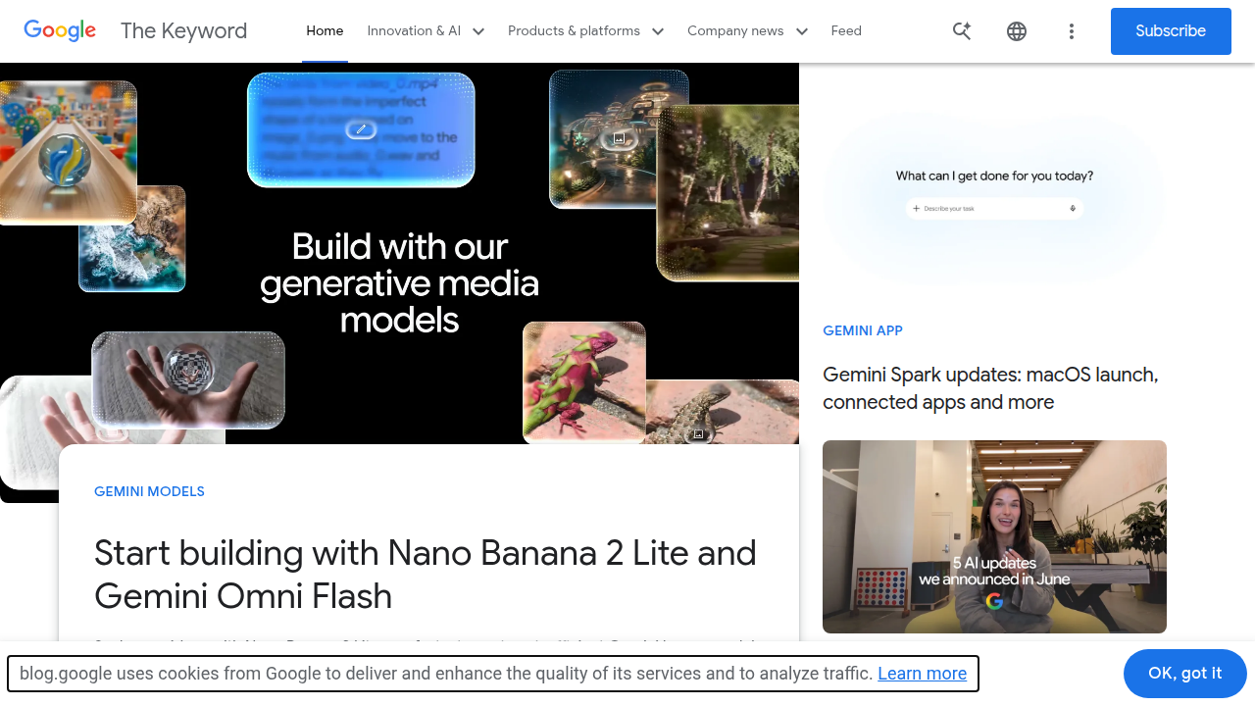Click the Google logo

click(60, 30)
